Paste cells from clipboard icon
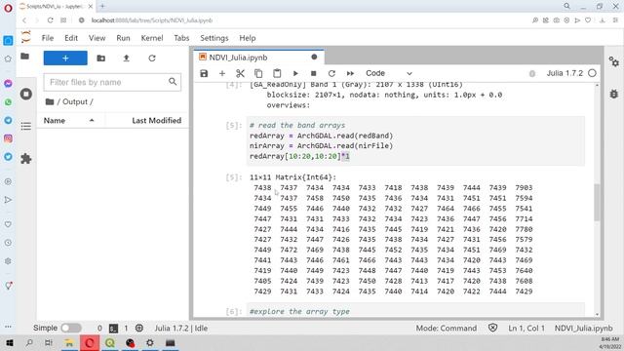Viewport: 624px width, 351px height. coord(277,73)
